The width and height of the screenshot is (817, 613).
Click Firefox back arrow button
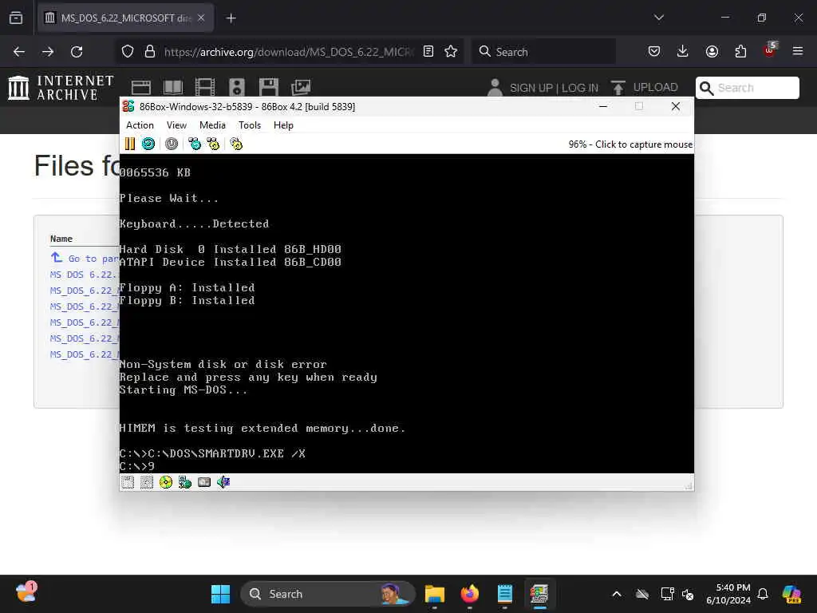pos(19,52)
